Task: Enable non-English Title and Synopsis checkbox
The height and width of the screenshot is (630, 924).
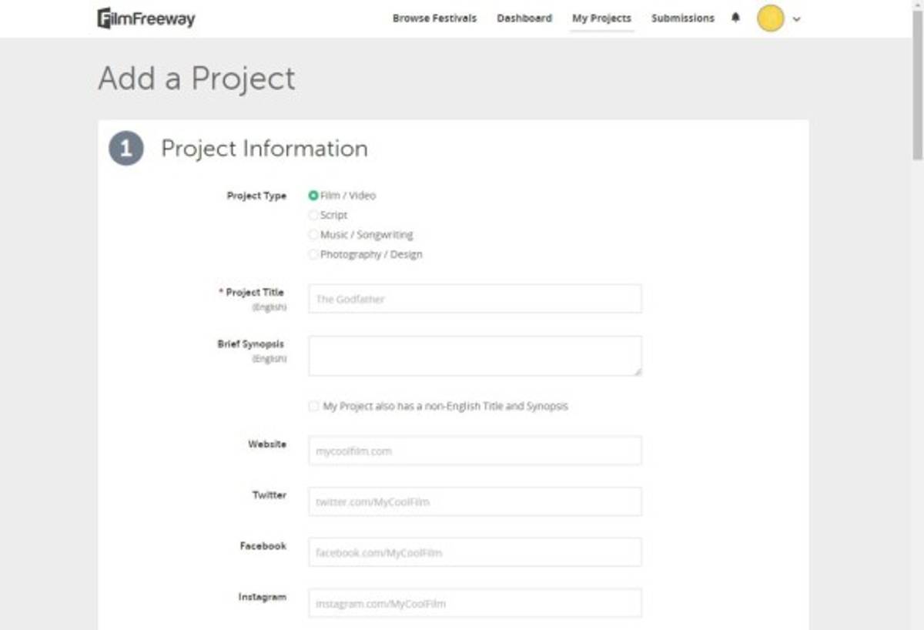Action: (x=313, y=406)
